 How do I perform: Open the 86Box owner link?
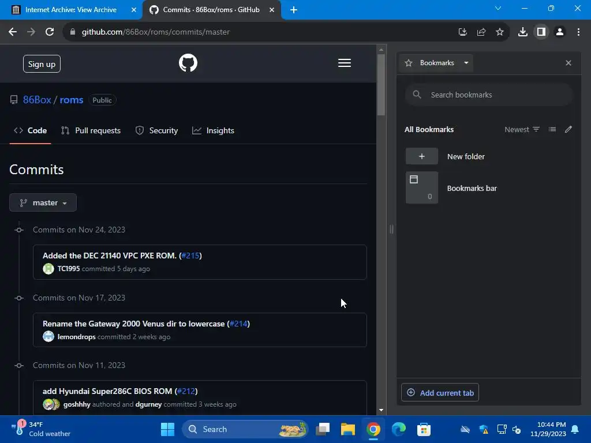[x=37, y=100]
